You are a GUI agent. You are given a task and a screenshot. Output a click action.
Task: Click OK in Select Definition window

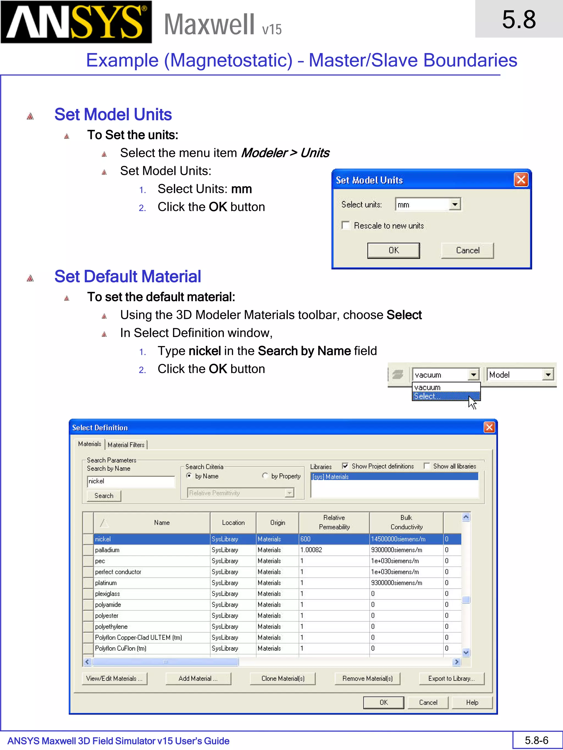click(x=383, y=702)
